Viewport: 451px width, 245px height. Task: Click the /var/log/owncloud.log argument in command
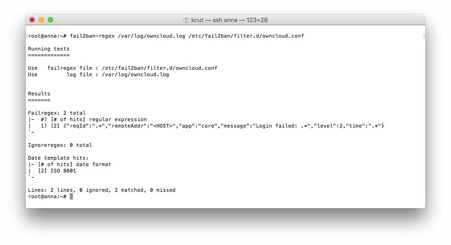click(151, 36)
